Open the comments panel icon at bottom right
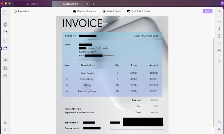The image size is (224, 134). (219, 130)
